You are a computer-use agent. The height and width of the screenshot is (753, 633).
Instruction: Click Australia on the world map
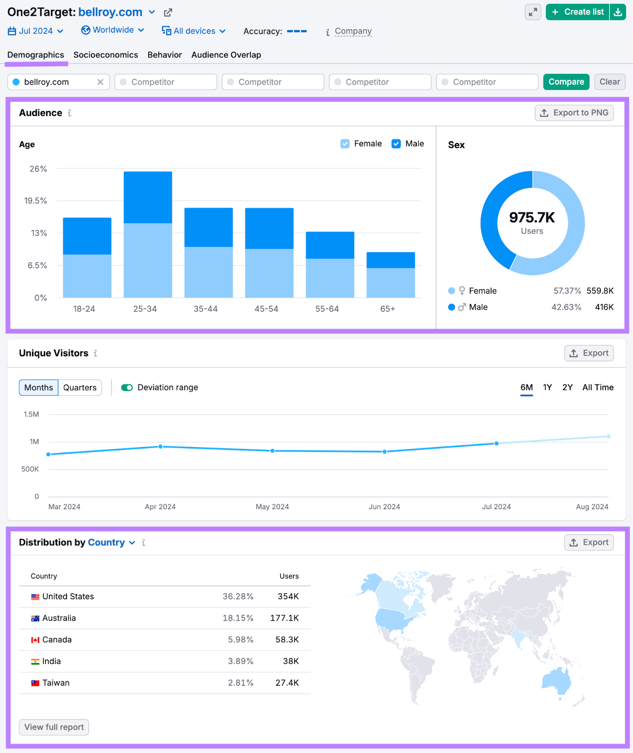557,681
